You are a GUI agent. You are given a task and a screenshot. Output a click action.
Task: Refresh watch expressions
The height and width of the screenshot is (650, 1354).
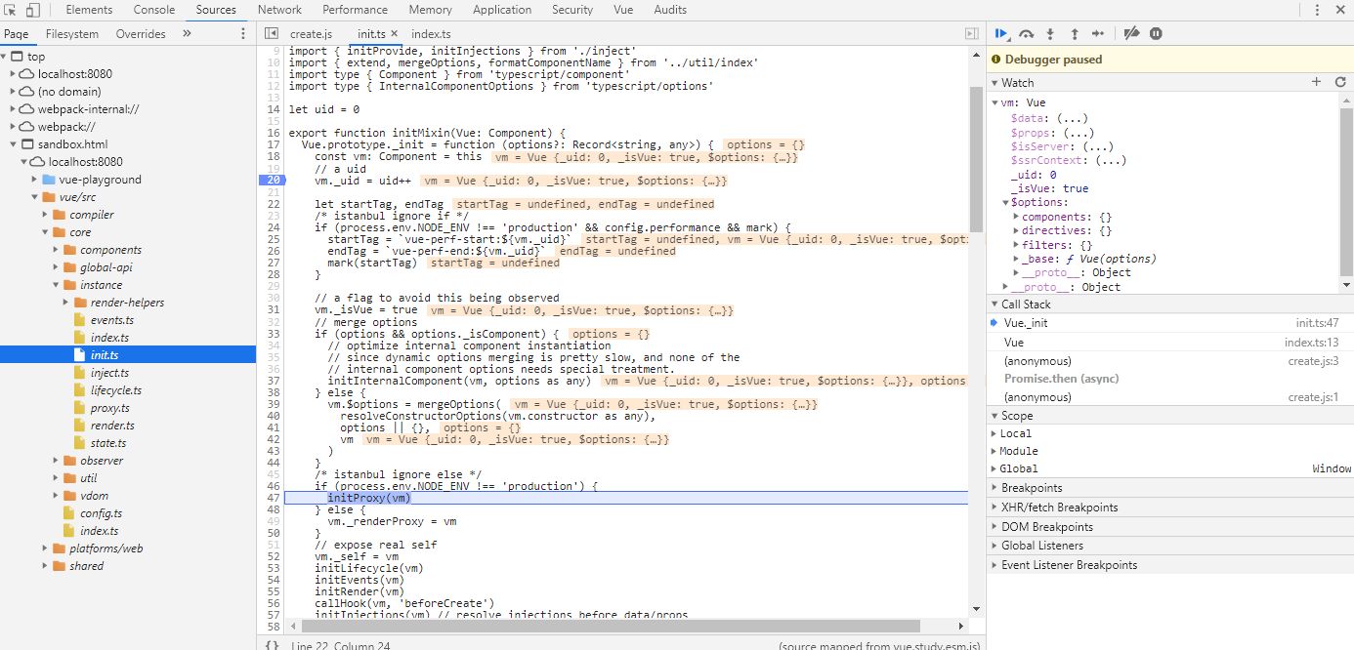pyautogui.click(x=1340, y=83)
